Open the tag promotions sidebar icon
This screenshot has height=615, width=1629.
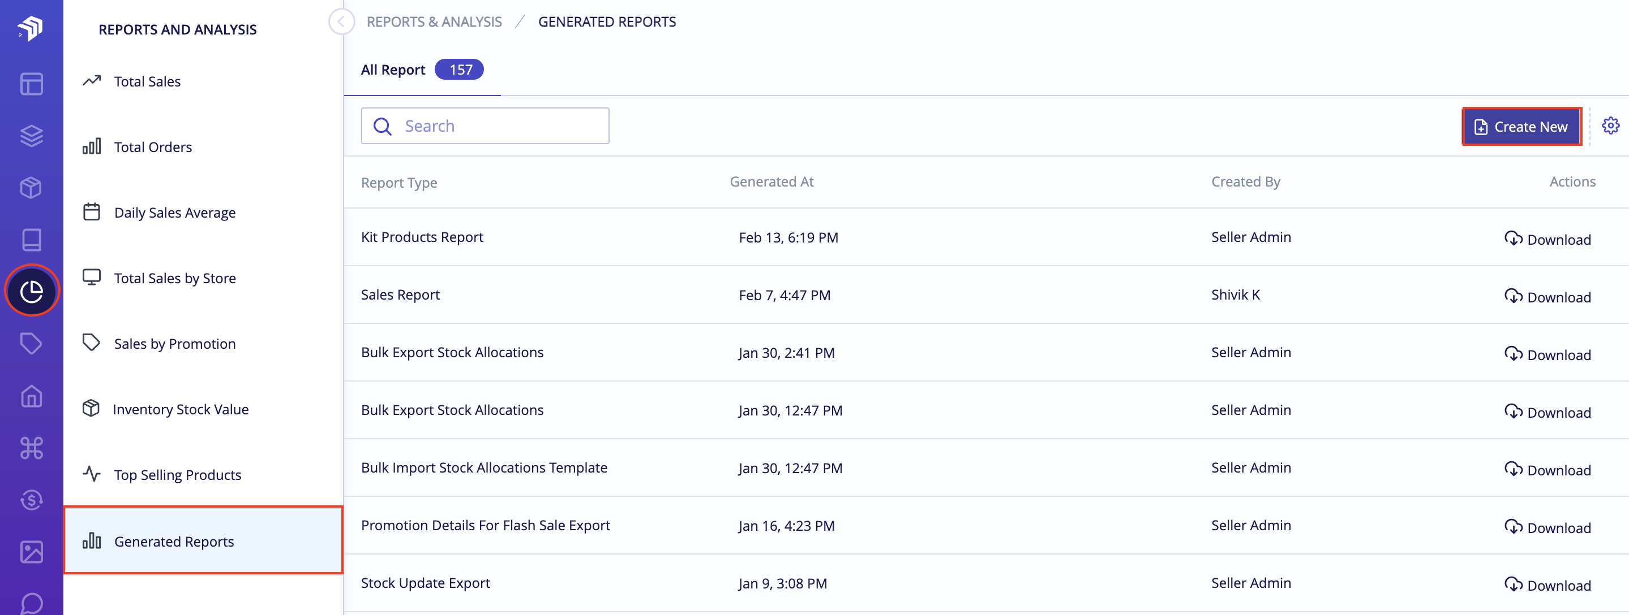coord(31,343)
